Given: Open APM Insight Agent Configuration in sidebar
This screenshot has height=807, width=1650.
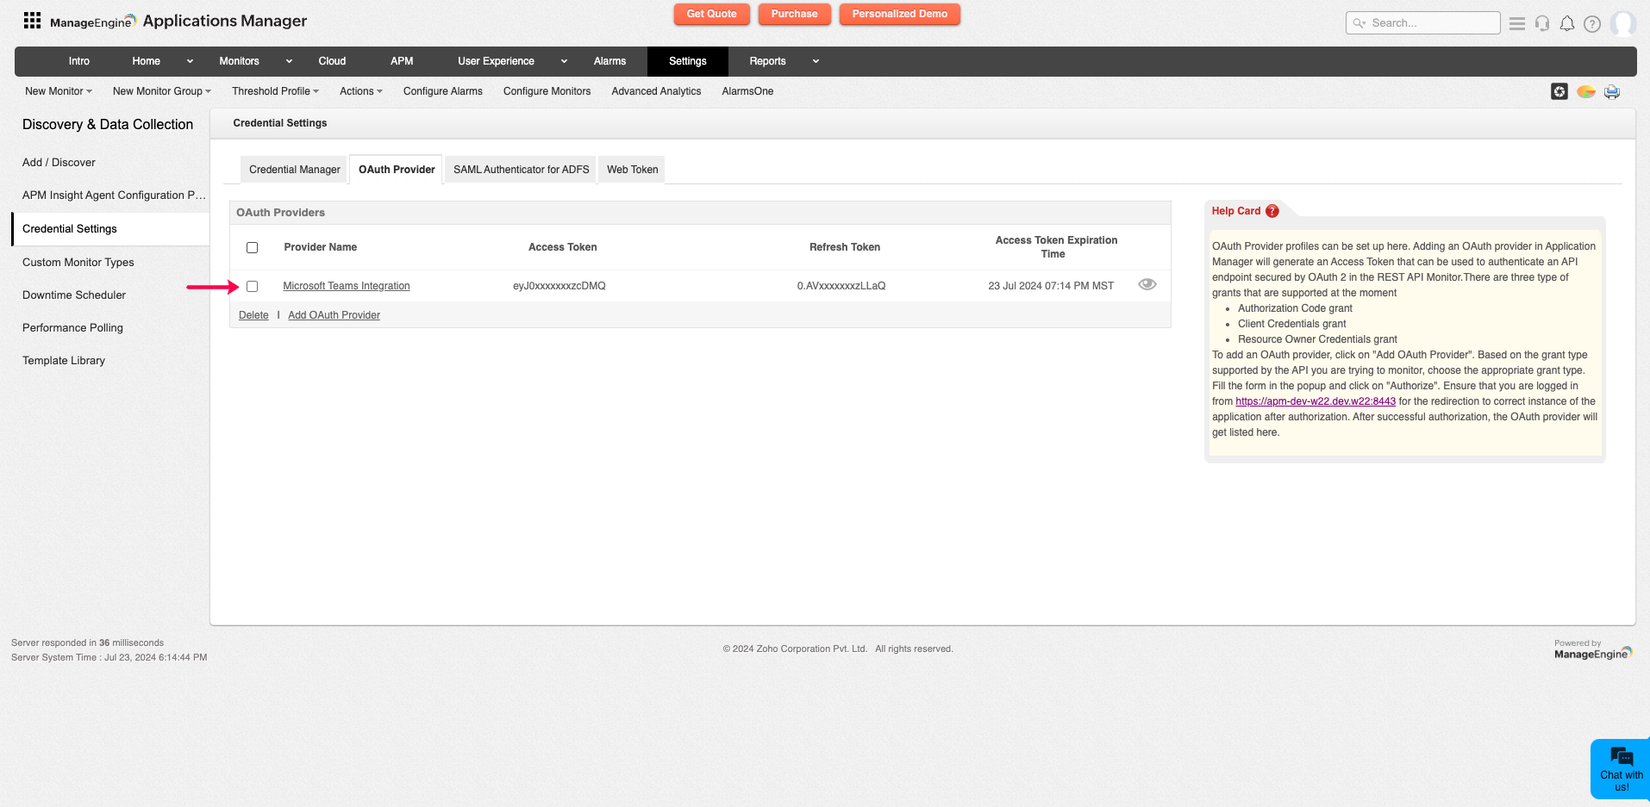Looking at the screenshot, I should click(x=115, y=196).
